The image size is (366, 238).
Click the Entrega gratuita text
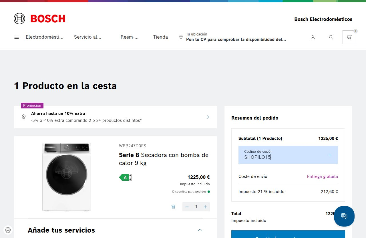pyautogui.click(x=323, y=176)
